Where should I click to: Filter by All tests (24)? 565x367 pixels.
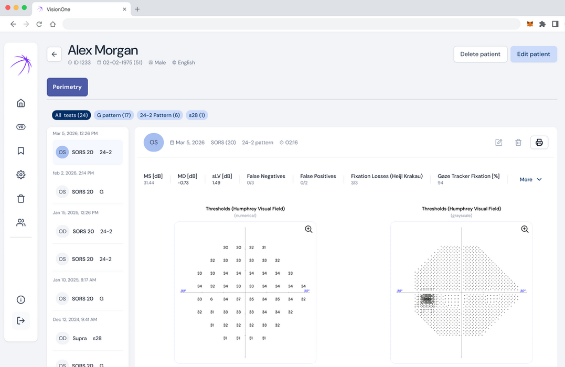click(x=71, y=115)
